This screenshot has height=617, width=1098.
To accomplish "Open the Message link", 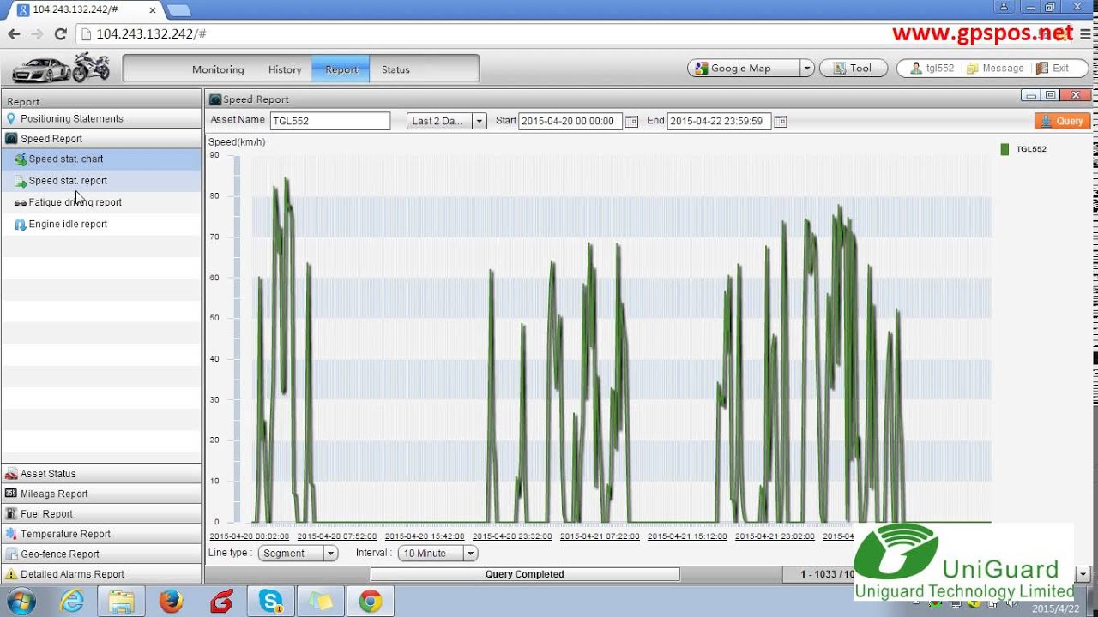I will pyautogui.click(x=995, y=69).
